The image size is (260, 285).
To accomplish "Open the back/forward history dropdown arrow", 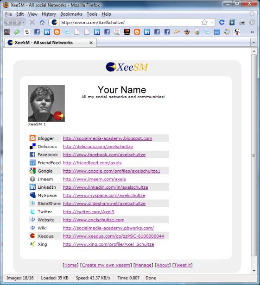I will click(24, 22).
